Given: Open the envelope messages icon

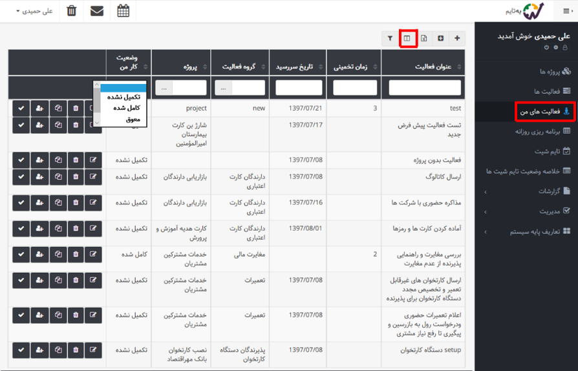Looking at the screenshot, I should tap(97, 11).
